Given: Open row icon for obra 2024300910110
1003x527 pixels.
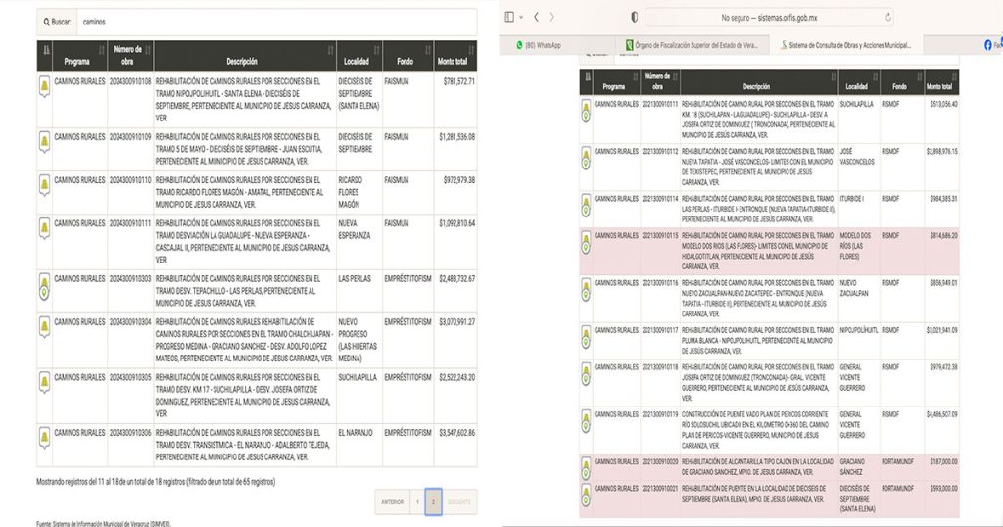Looking at the screenshot, I should [45, 185].
